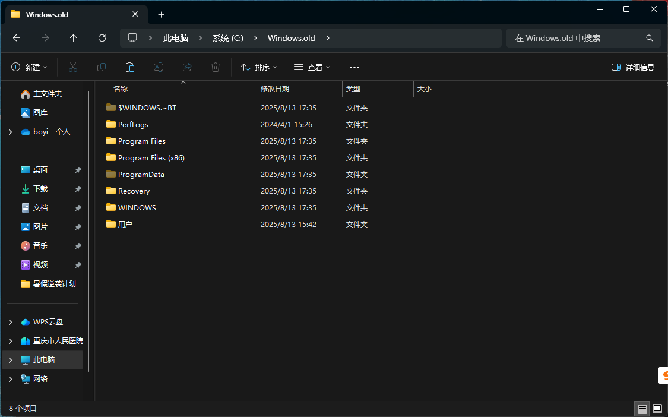Switch to large thumbnails view icon

point(657,409)
